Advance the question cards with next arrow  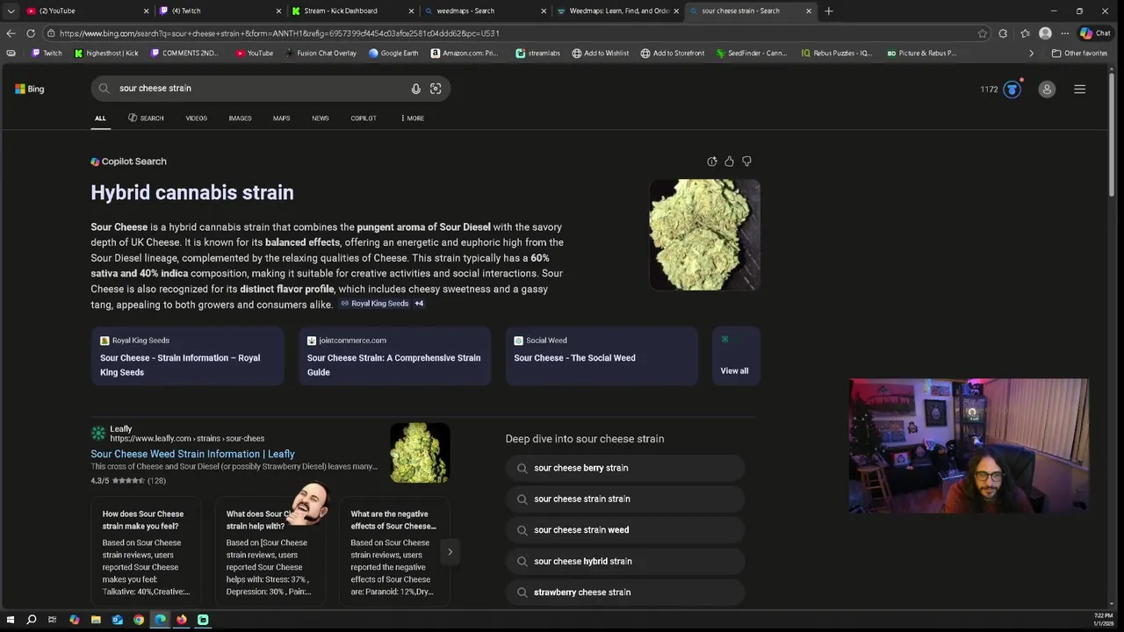point(450,552)
